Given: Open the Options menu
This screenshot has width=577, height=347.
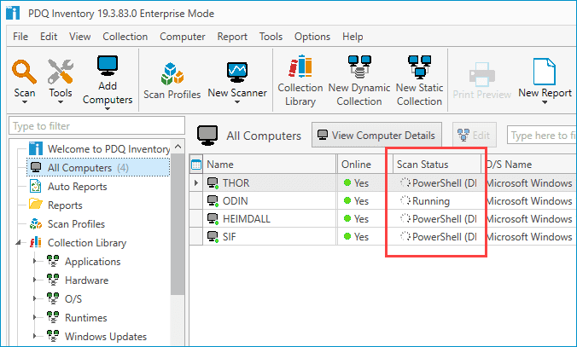Looking at the screenshot, I should click(x=312, y=37).
